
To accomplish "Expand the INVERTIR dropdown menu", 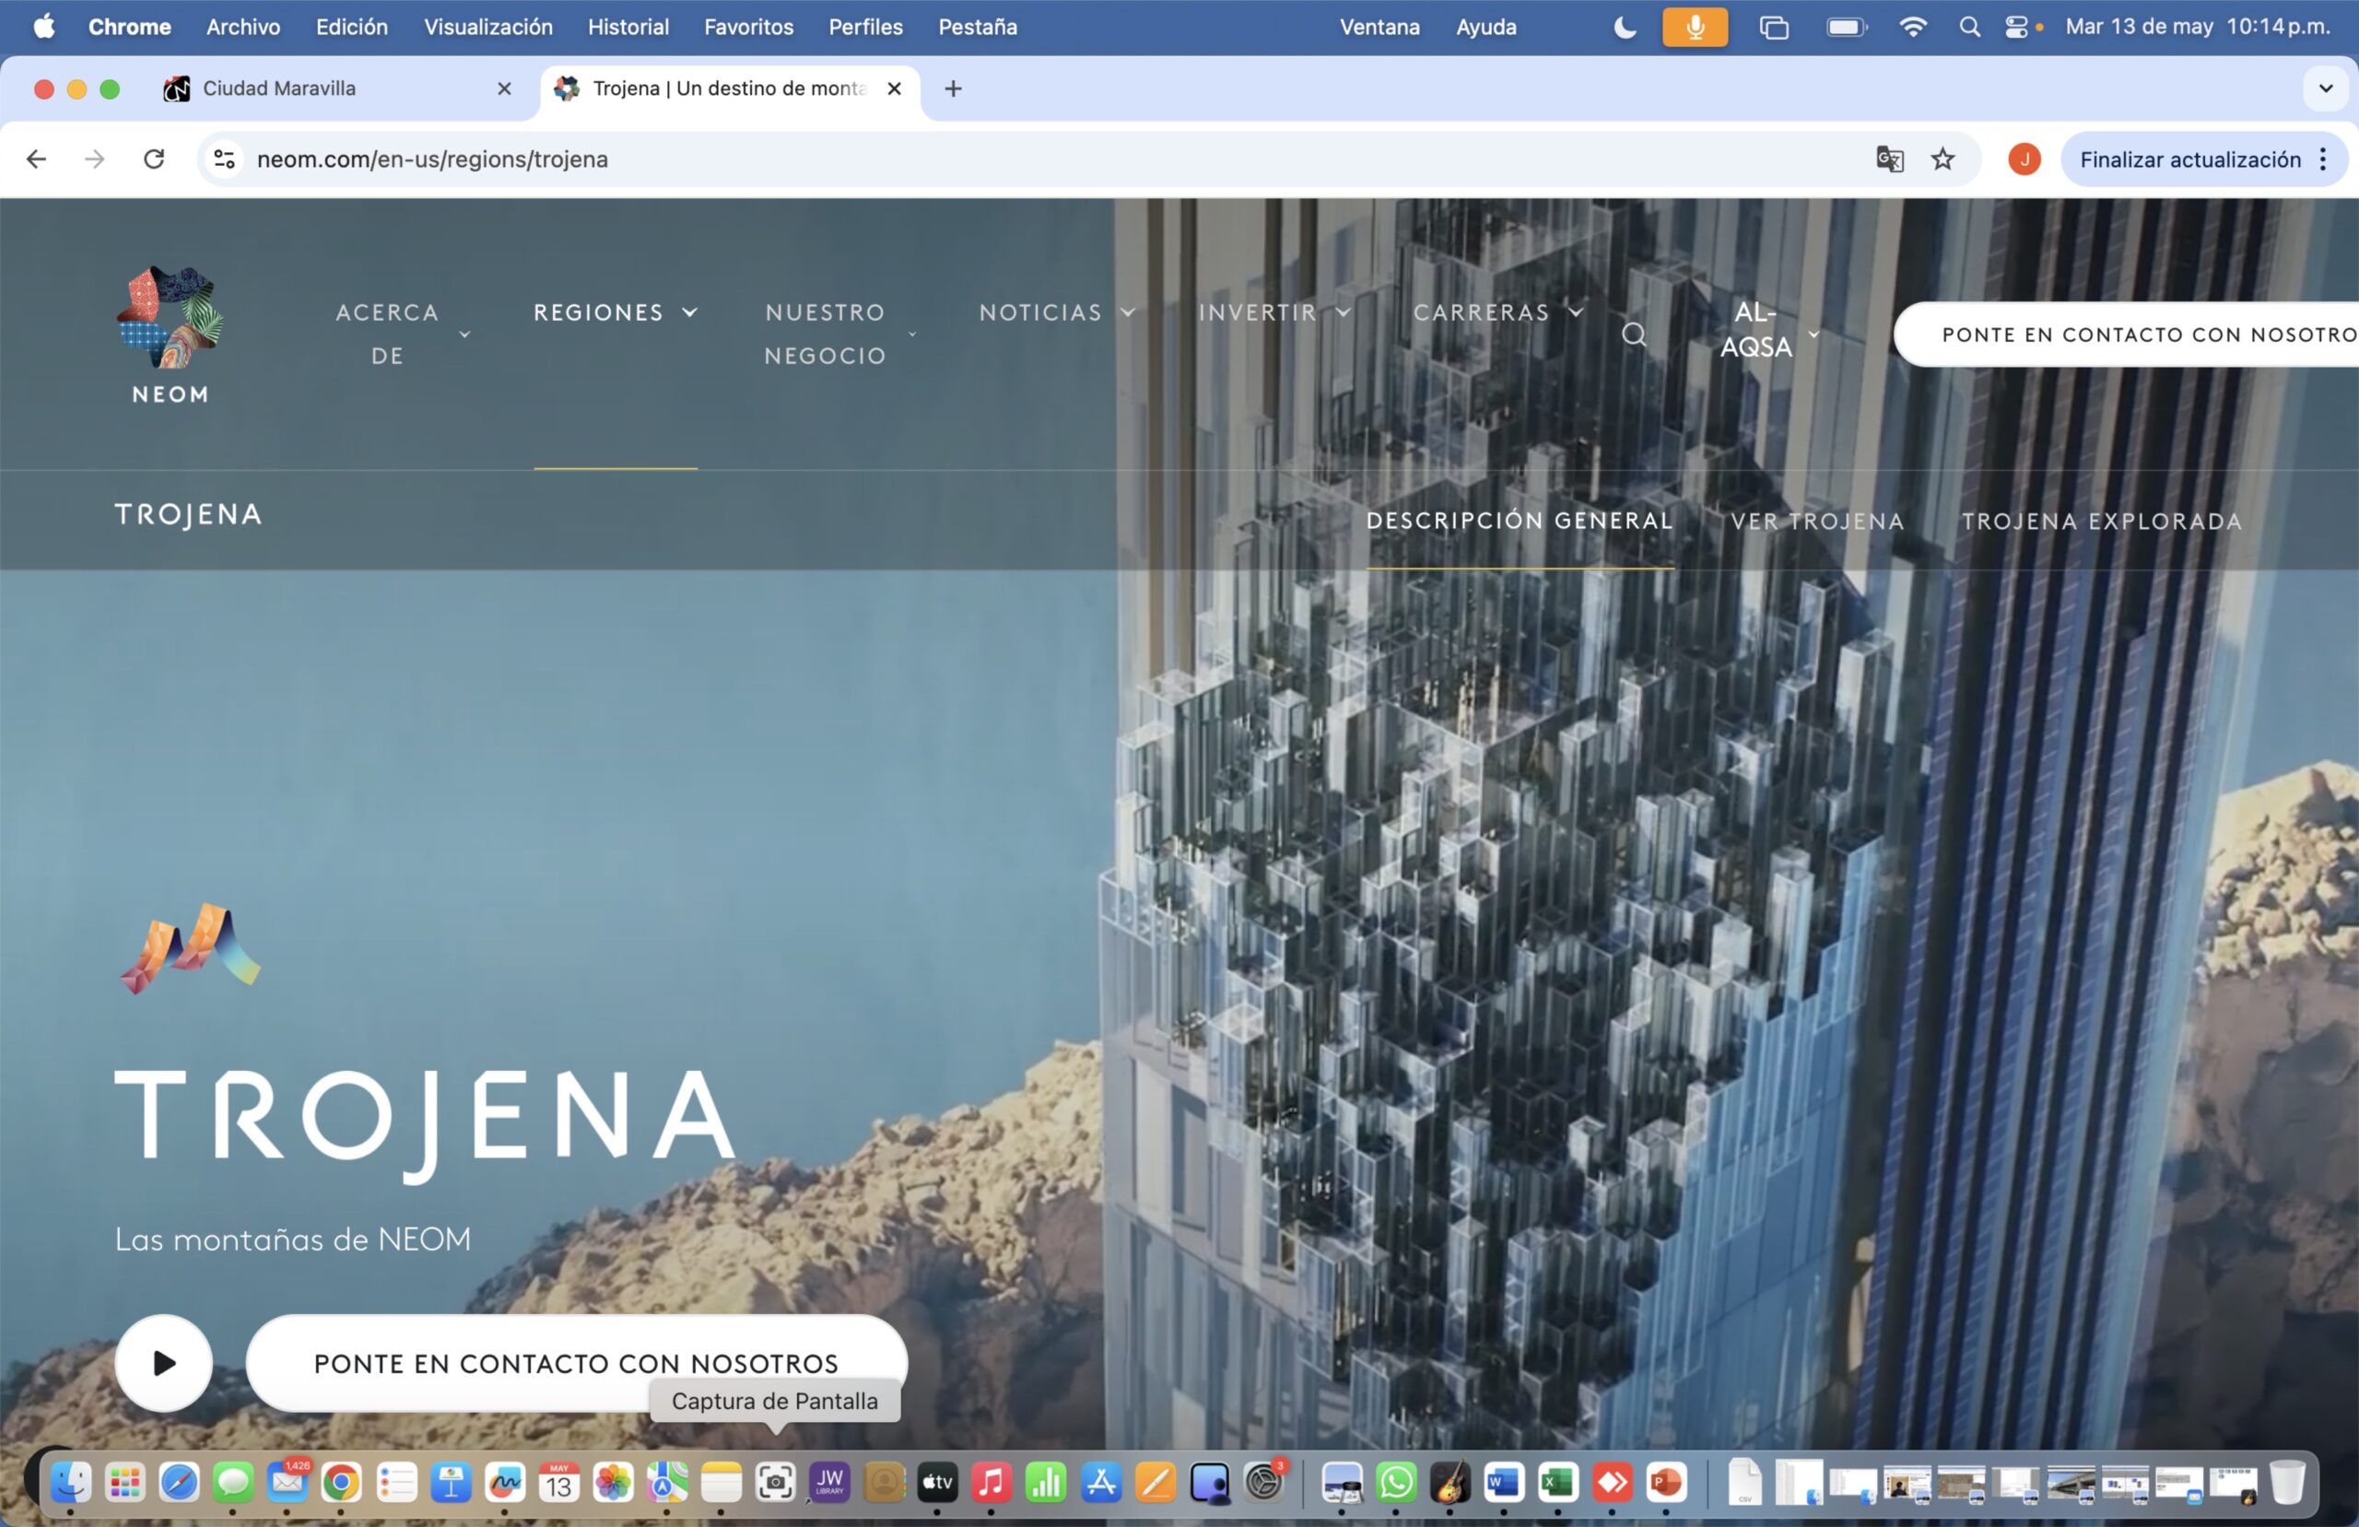I will tap(1273, 313).
